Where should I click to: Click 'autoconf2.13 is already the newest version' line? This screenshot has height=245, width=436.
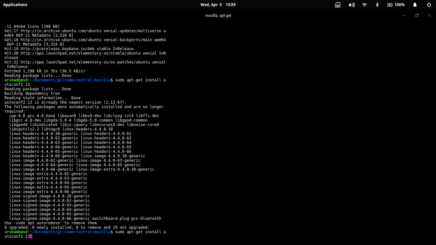click(65, 102)
